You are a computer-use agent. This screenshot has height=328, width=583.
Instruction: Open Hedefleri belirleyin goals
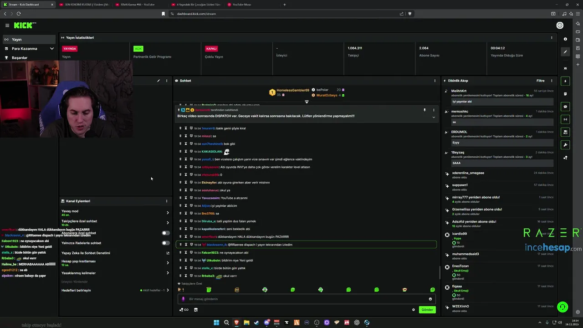[x=115, y=290]
